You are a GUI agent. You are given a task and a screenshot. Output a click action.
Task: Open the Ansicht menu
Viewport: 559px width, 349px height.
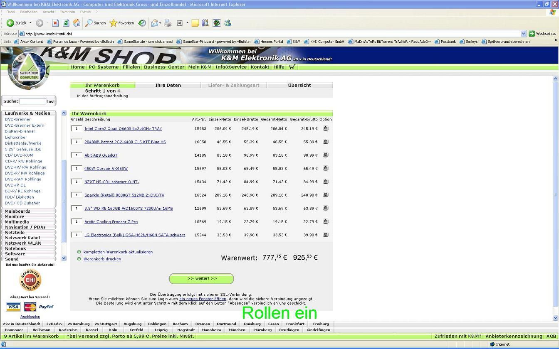click(x=48, y=12)
